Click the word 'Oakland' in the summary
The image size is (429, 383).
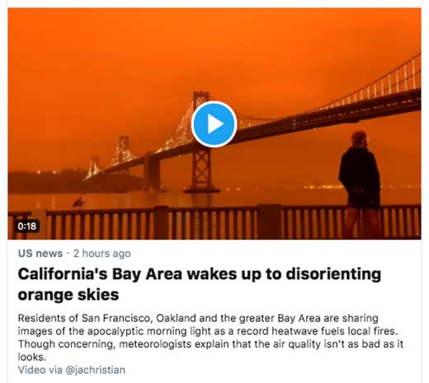pos(177,318)
